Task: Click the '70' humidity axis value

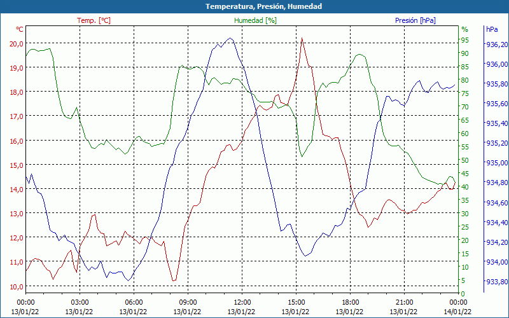Action: click(465, 107)
